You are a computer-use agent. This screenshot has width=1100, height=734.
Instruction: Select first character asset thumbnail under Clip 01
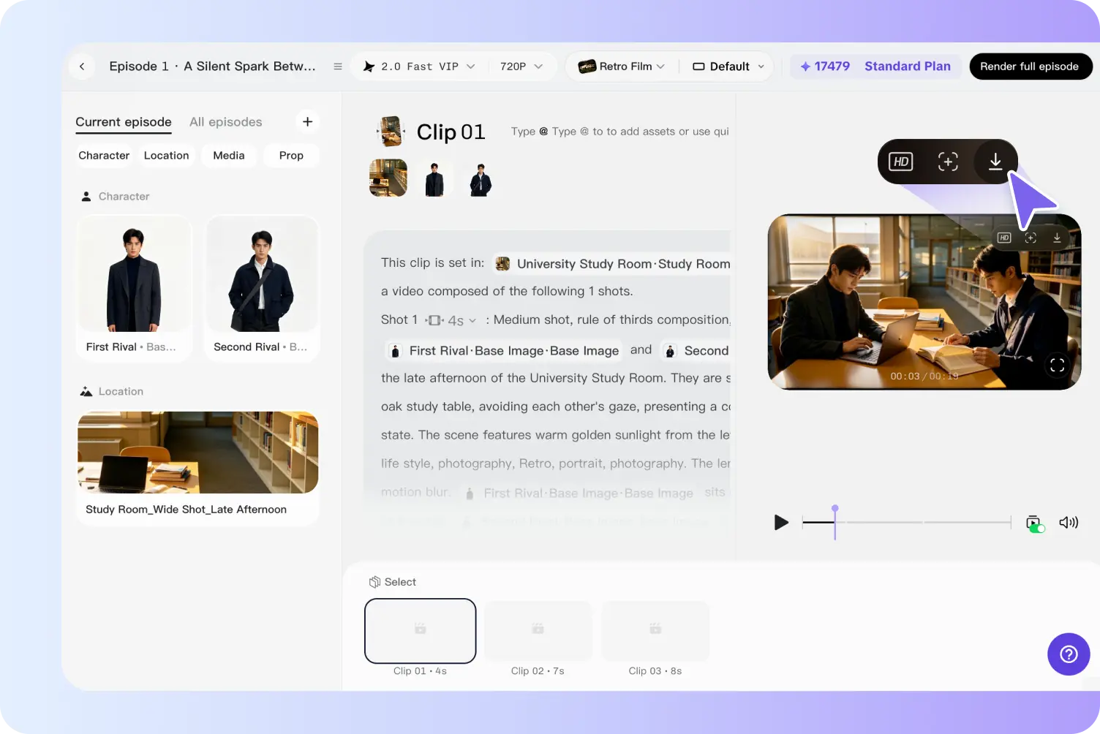tap(434, 178)
